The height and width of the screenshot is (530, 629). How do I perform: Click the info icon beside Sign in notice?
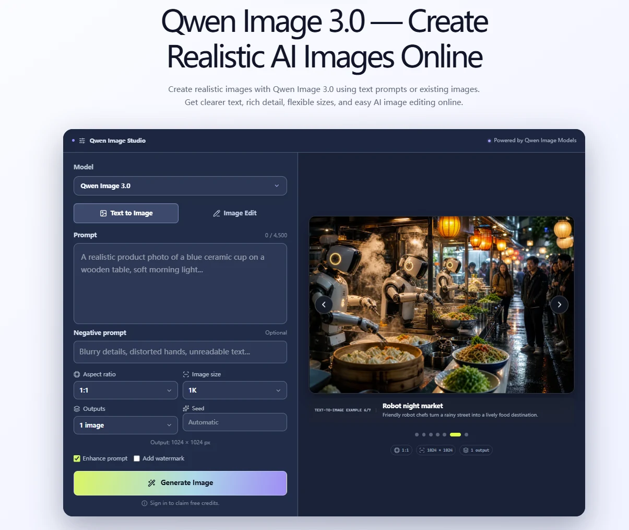pos(145,503)
